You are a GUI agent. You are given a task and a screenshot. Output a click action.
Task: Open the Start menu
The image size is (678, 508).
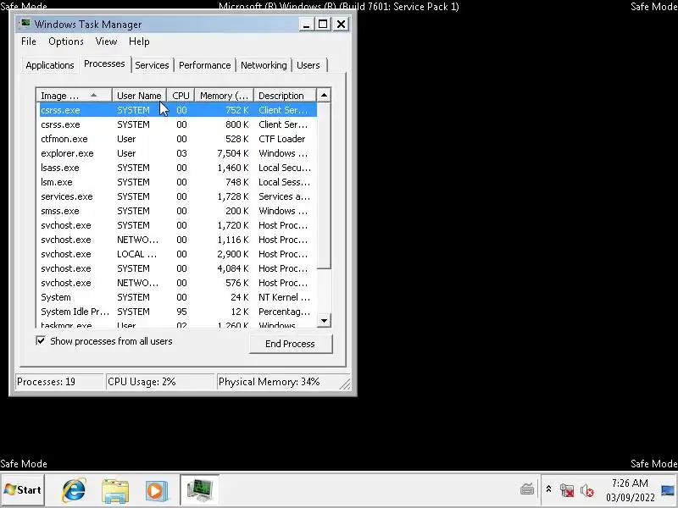pyautogui.click(x=23, y=490)
